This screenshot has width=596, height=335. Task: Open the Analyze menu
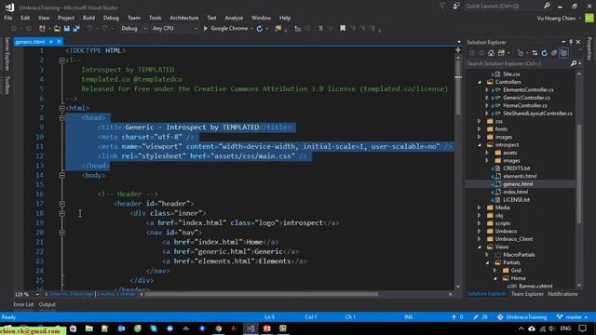[x=234, y=18]
